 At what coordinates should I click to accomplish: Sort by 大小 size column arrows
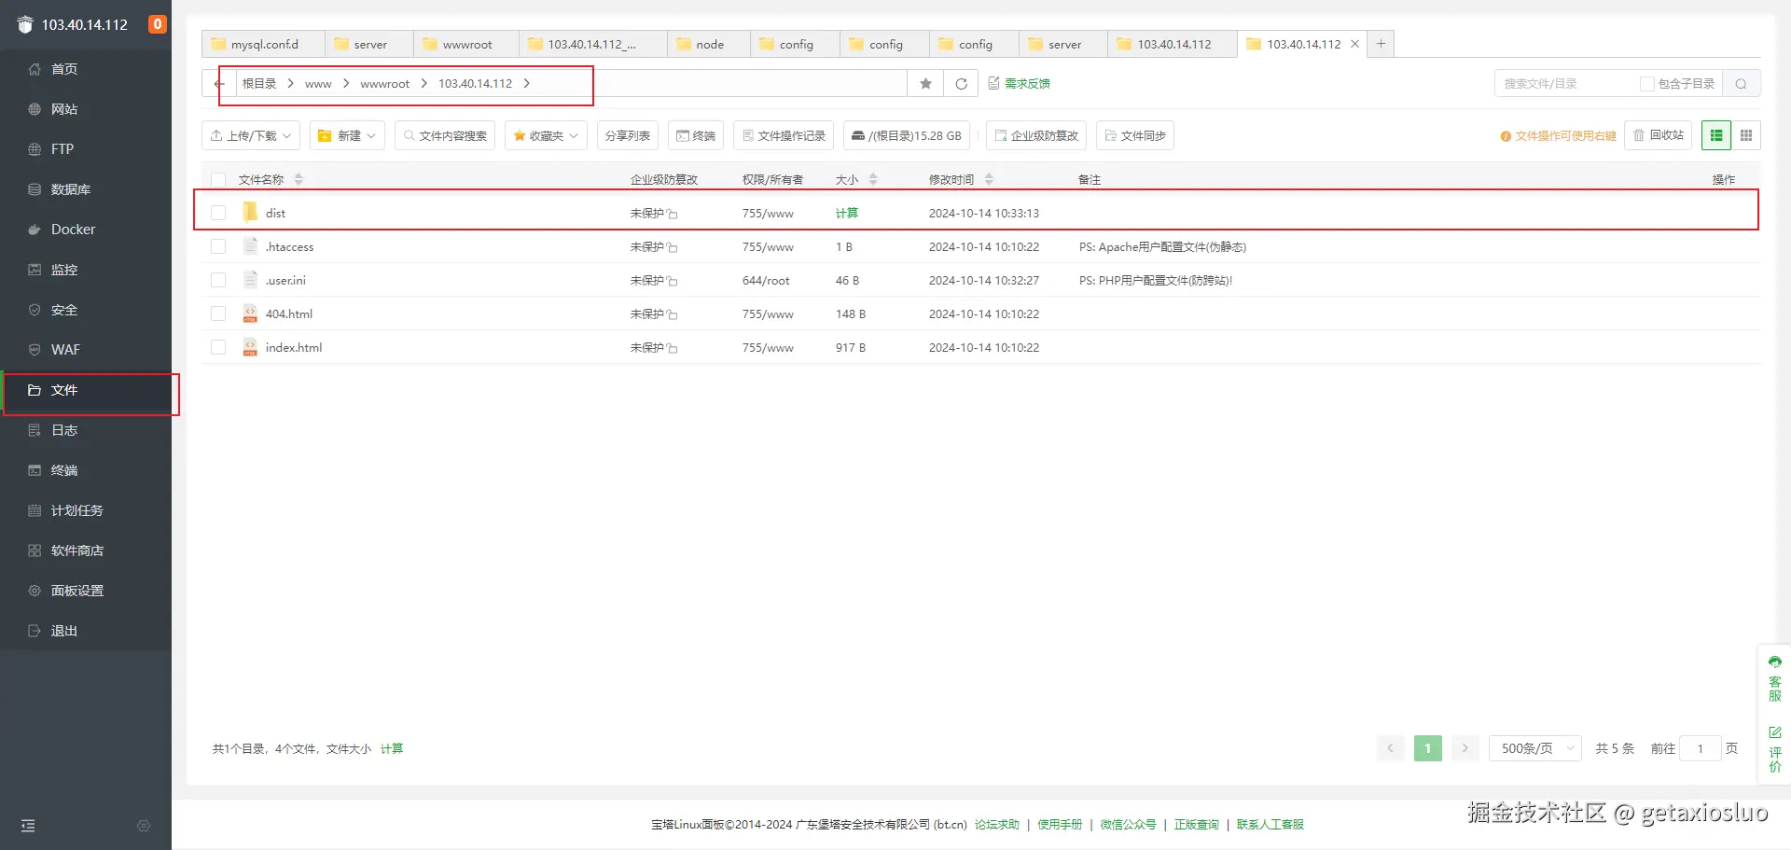click(873, 179)
